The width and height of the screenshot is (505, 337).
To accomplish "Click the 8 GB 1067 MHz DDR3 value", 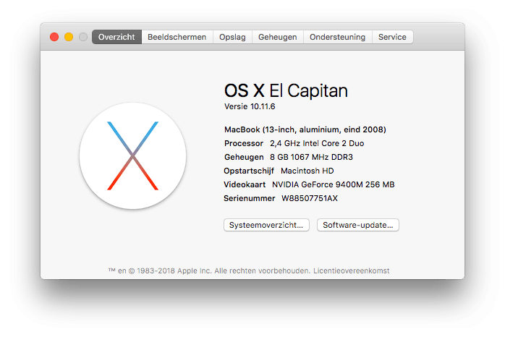I will click(311, 157).
